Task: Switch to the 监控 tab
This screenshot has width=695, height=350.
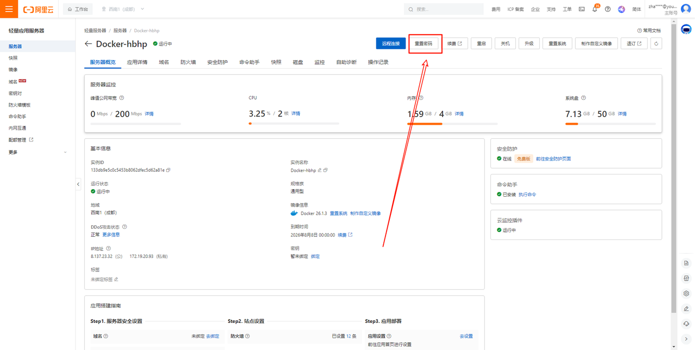Action: click(x=319, y=62)
